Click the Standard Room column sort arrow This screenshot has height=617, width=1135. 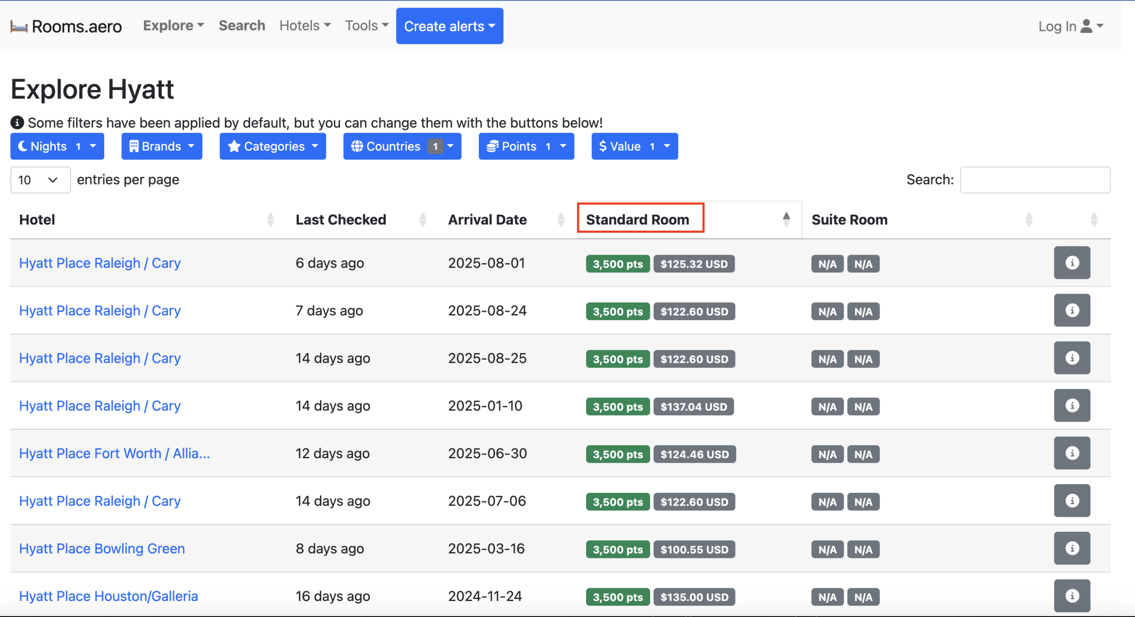click(786, 219)
